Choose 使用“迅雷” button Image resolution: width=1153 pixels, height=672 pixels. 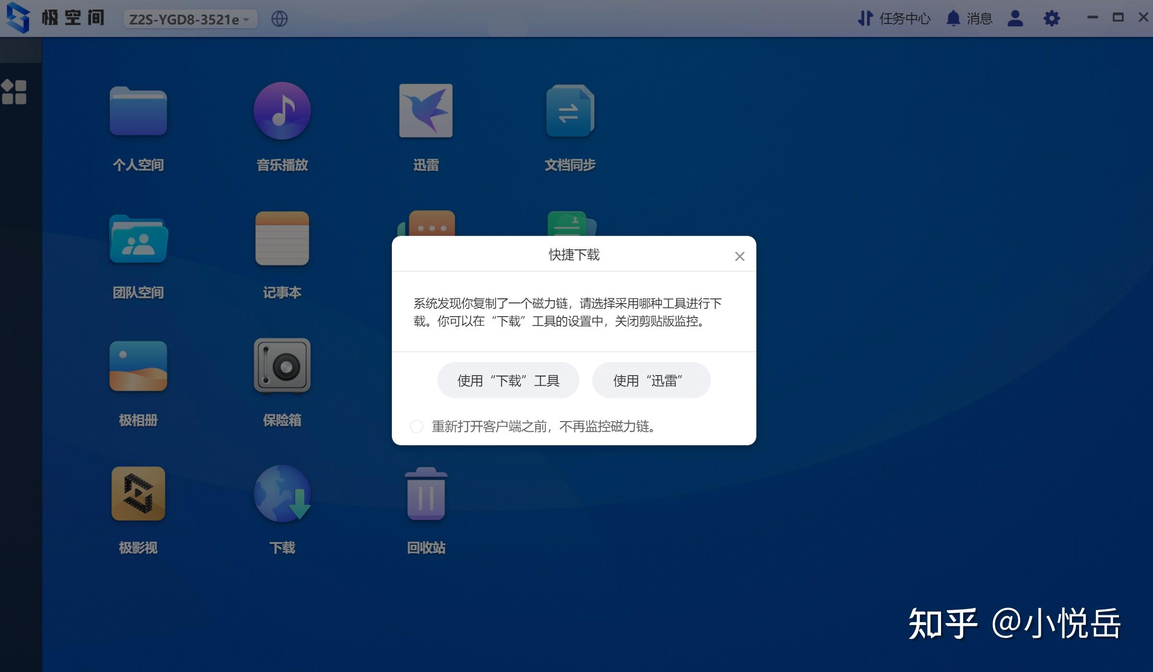coord(651,380)
